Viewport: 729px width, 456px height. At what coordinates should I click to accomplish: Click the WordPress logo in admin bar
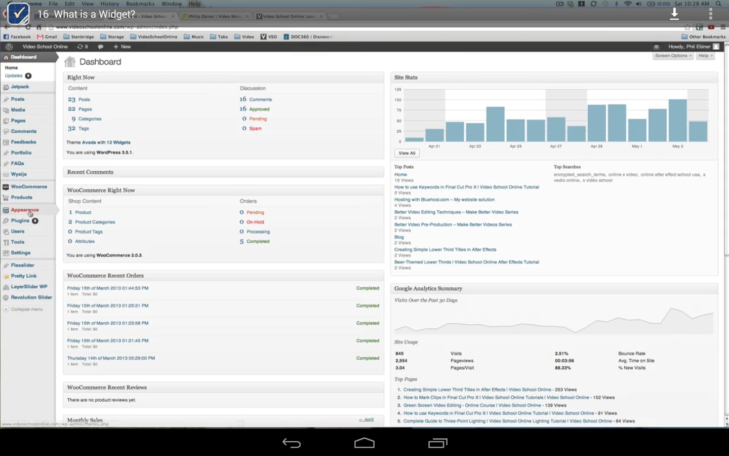click(x=9, y=47)
